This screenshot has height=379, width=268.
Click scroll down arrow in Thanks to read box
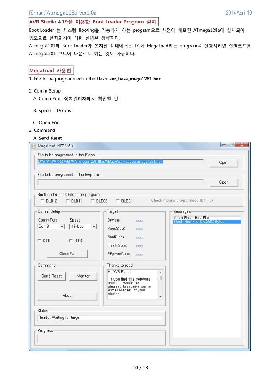[x=160, y=297]
